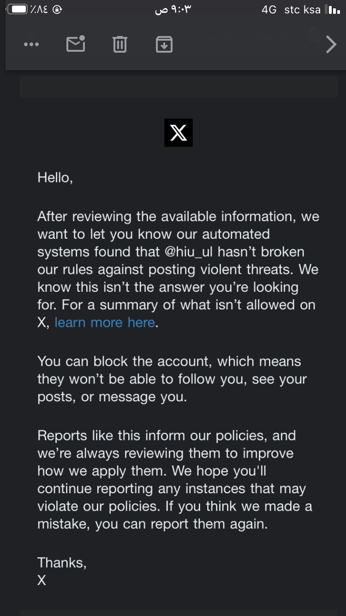
Task: Tap the clock in the status bar
Action: coord(173,10)
